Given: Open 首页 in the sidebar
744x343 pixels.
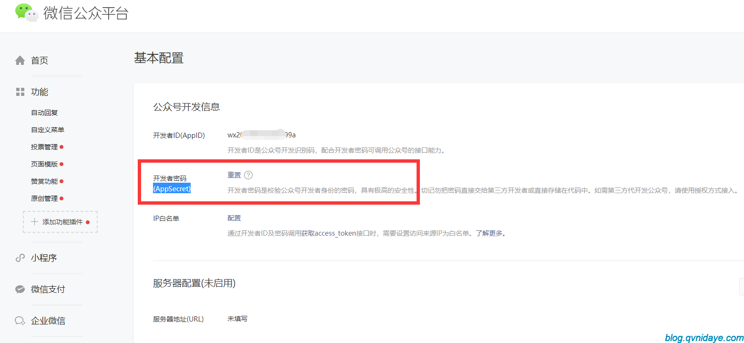Looking at the screenshot, I should pos(40,61).
